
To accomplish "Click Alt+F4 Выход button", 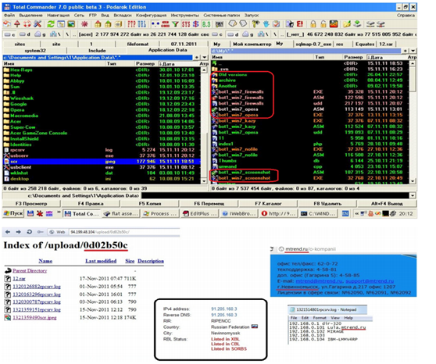I will tap(387, 204).
